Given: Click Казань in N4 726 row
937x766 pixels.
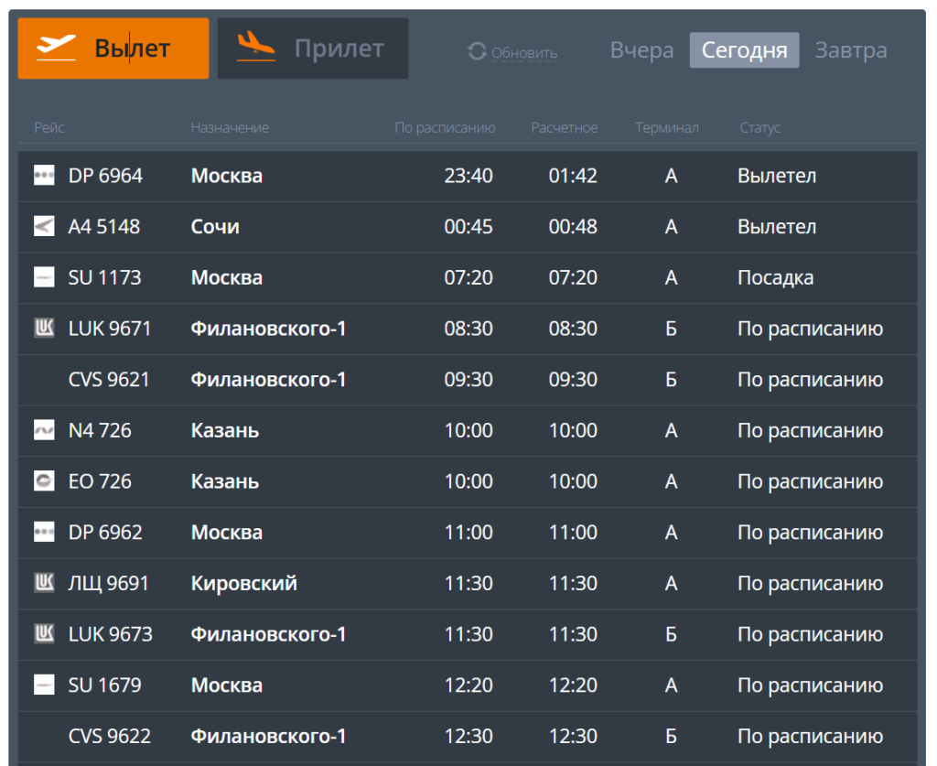Looking at the screenshot, I should (x=225, y=430).
